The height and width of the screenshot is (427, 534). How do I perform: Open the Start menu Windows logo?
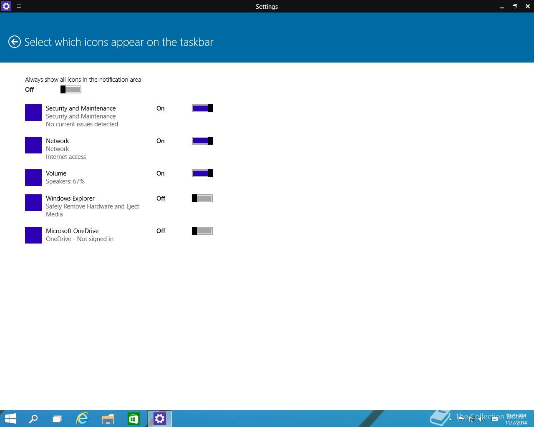(x=10, y=419)
